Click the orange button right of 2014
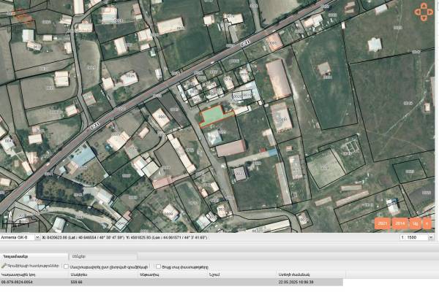 point(416,223)
